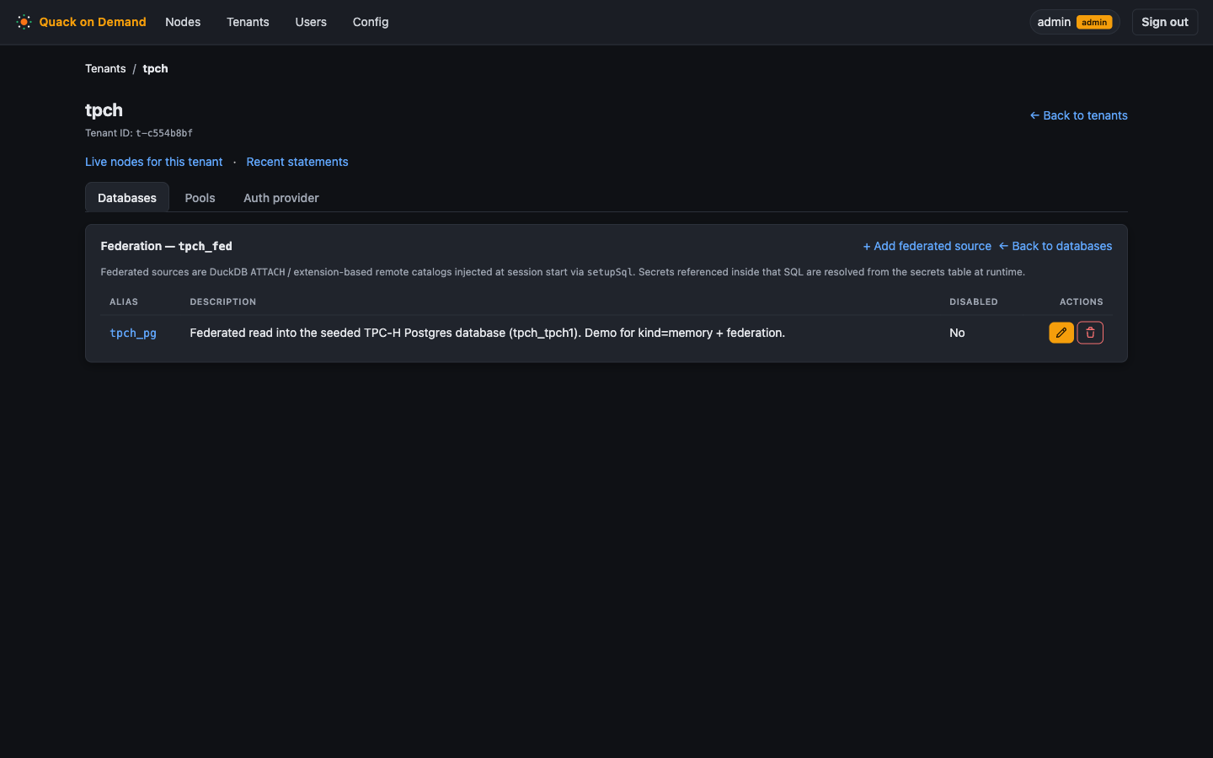Click the tpch tenant page heading
The image size is (1213, 758).
104,110
